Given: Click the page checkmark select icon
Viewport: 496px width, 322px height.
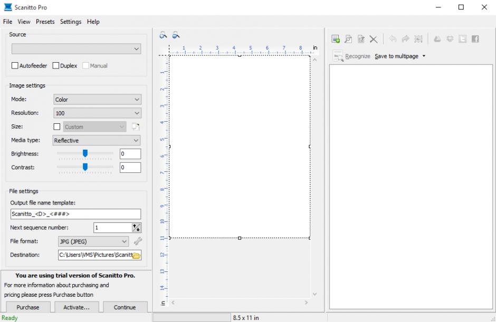Looking at the screenshot, I should (361, 39).
